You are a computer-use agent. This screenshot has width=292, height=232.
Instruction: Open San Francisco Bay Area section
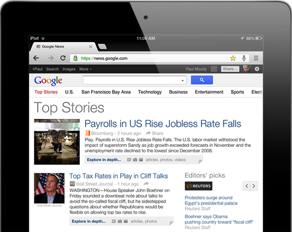click(x=106, y=92)
